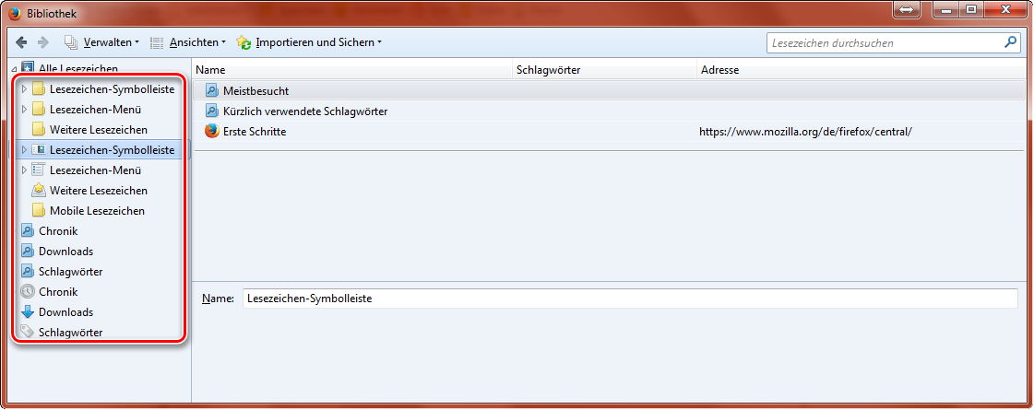Open the Meistbesucht smart folder
This screenshot has width=1034, height=410.
coord(256,91)
